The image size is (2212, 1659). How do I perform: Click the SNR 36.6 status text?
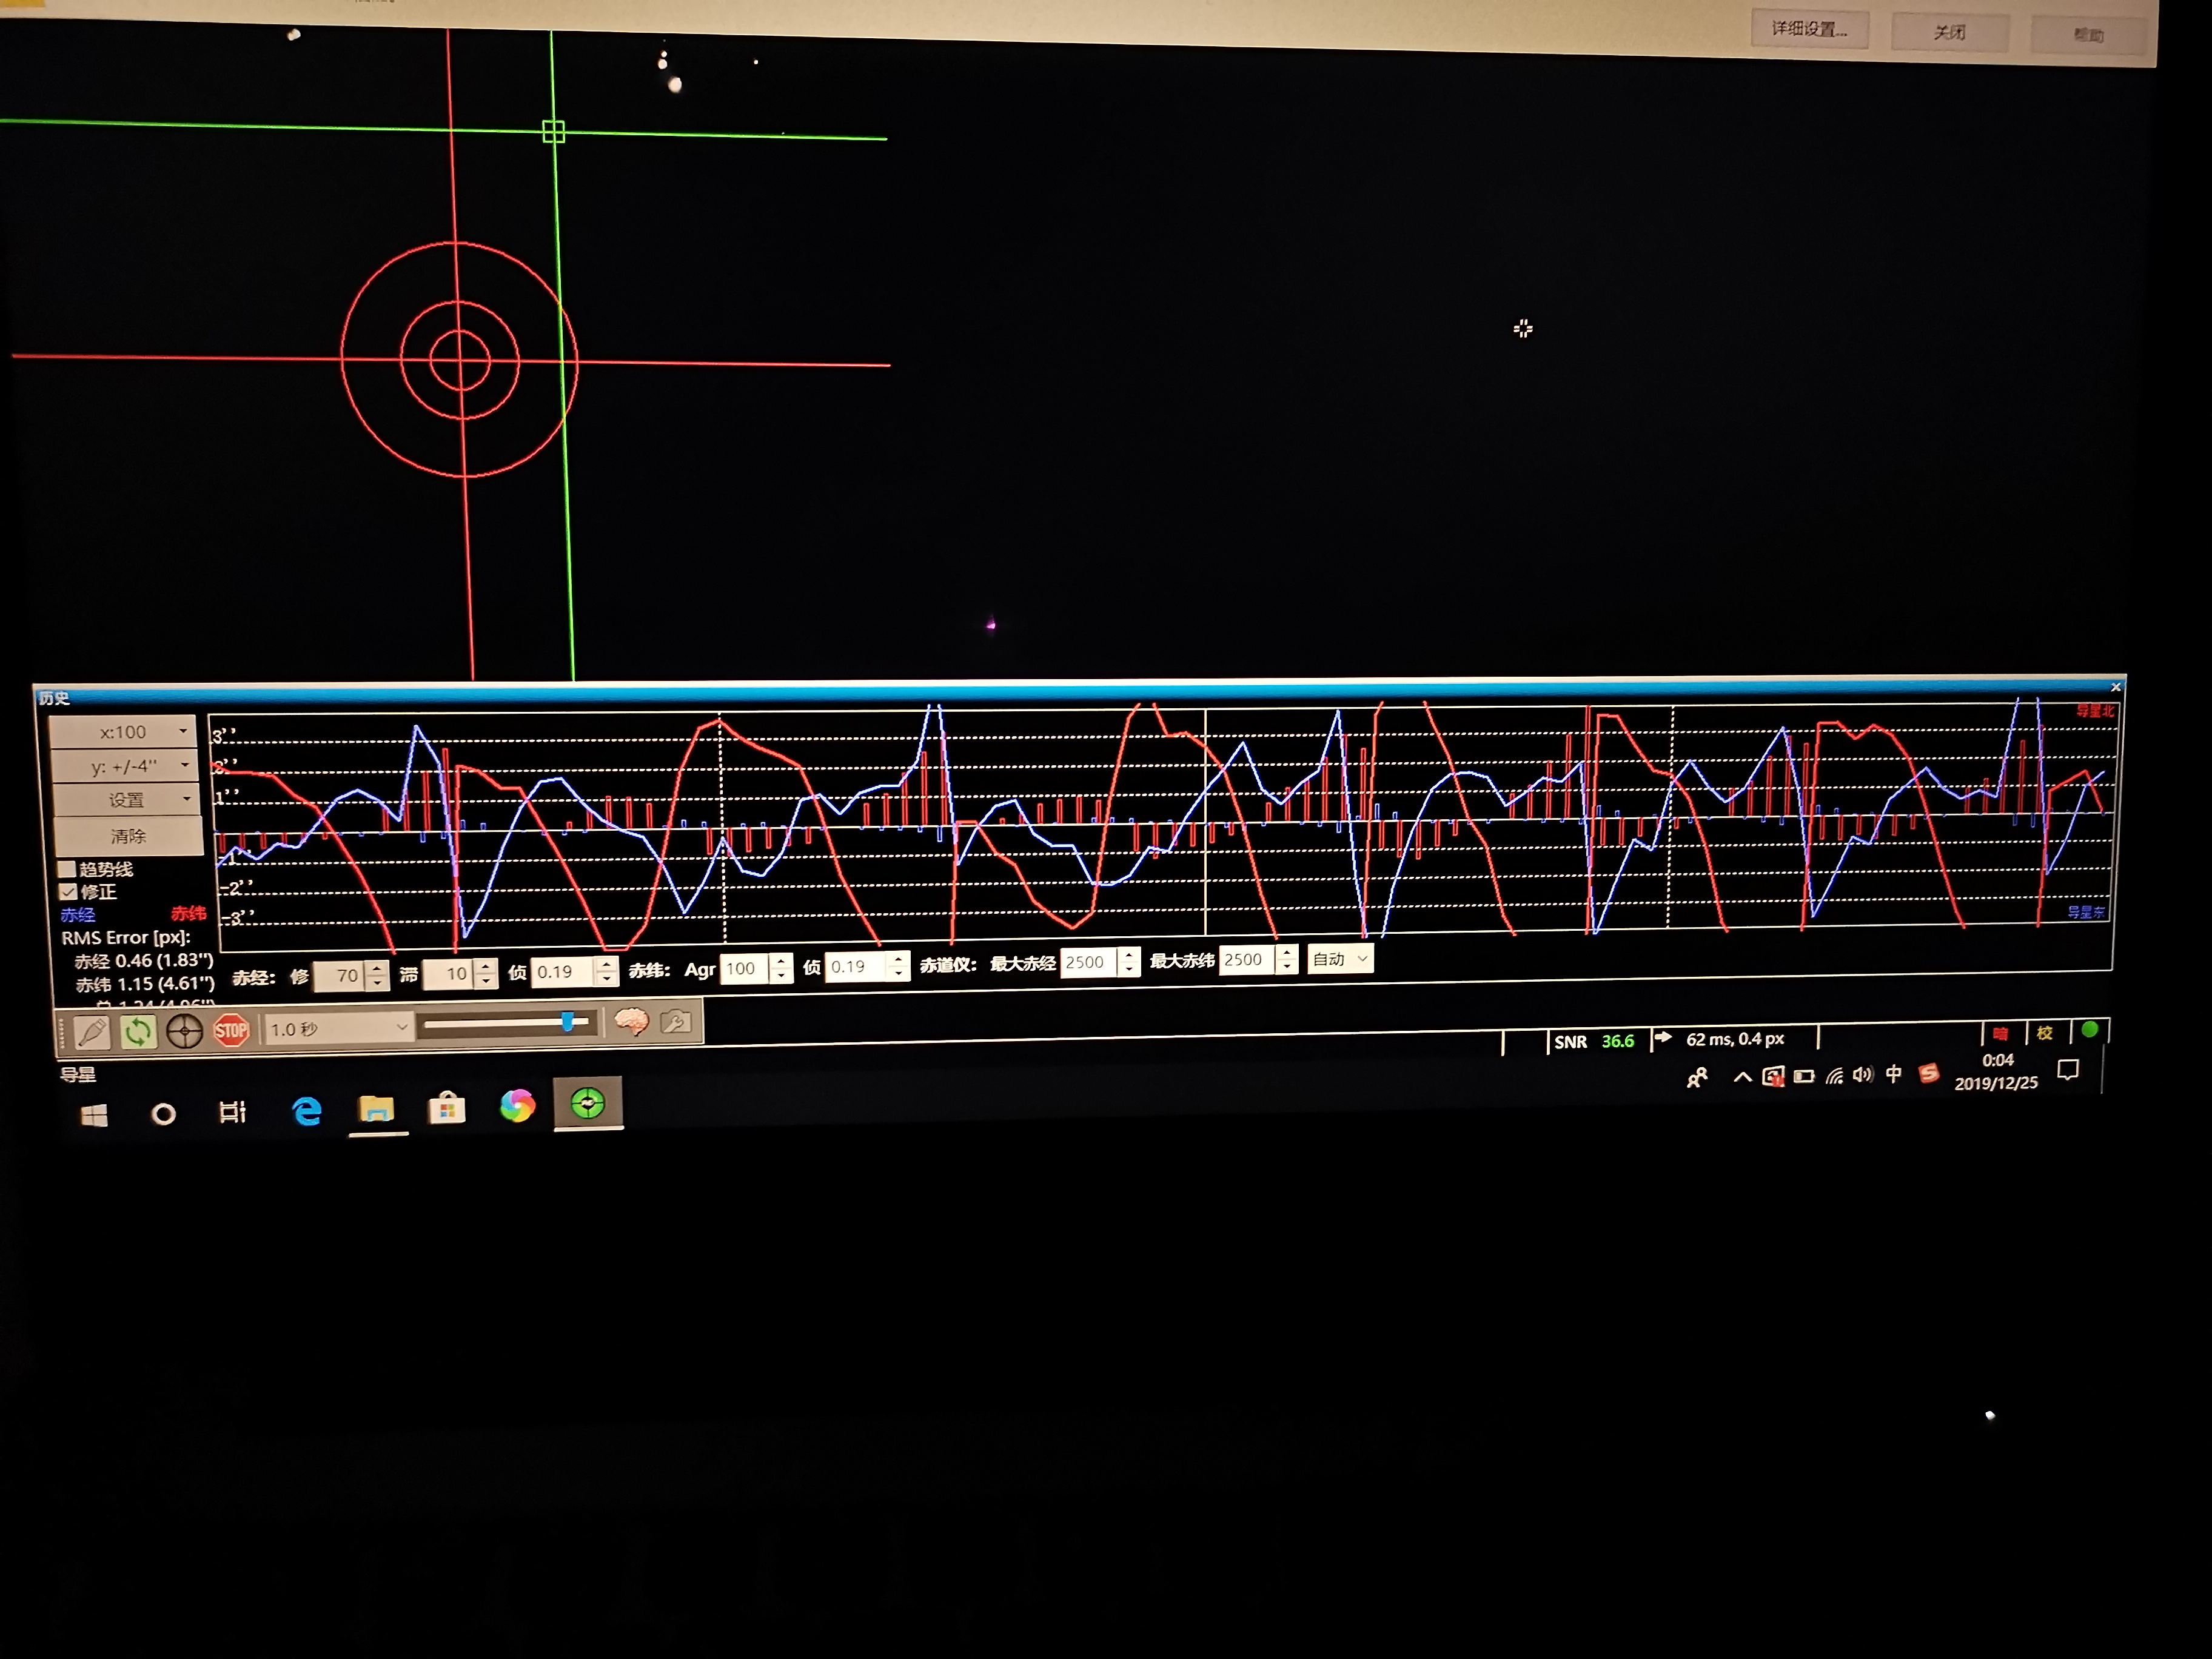[1594, 1042]
